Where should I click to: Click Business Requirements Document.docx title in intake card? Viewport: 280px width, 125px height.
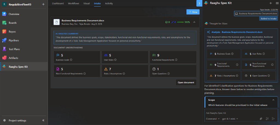tap(83, 20)
